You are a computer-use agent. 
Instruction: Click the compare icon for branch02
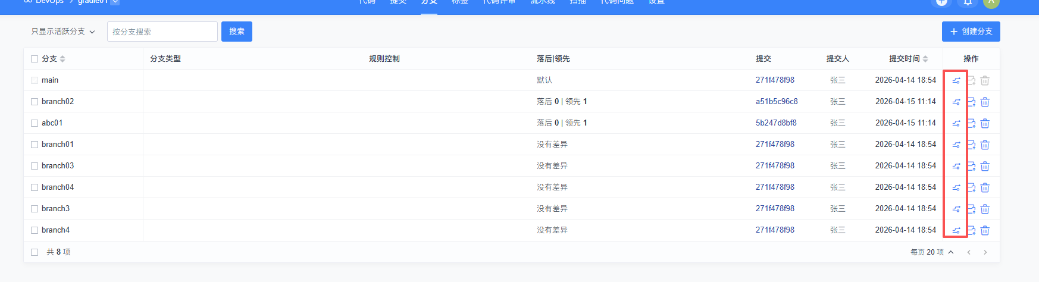tap(956, 102)
